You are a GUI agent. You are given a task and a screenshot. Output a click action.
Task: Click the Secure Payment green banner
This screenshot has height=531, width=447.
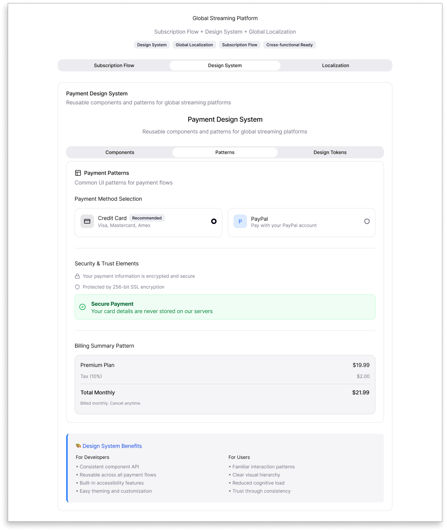click(225, 307)
